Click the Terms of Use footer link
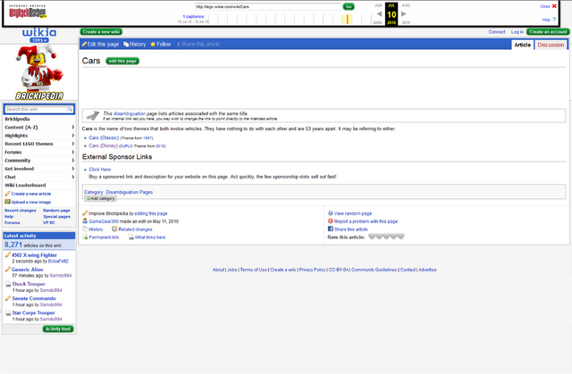 (254, 270)
